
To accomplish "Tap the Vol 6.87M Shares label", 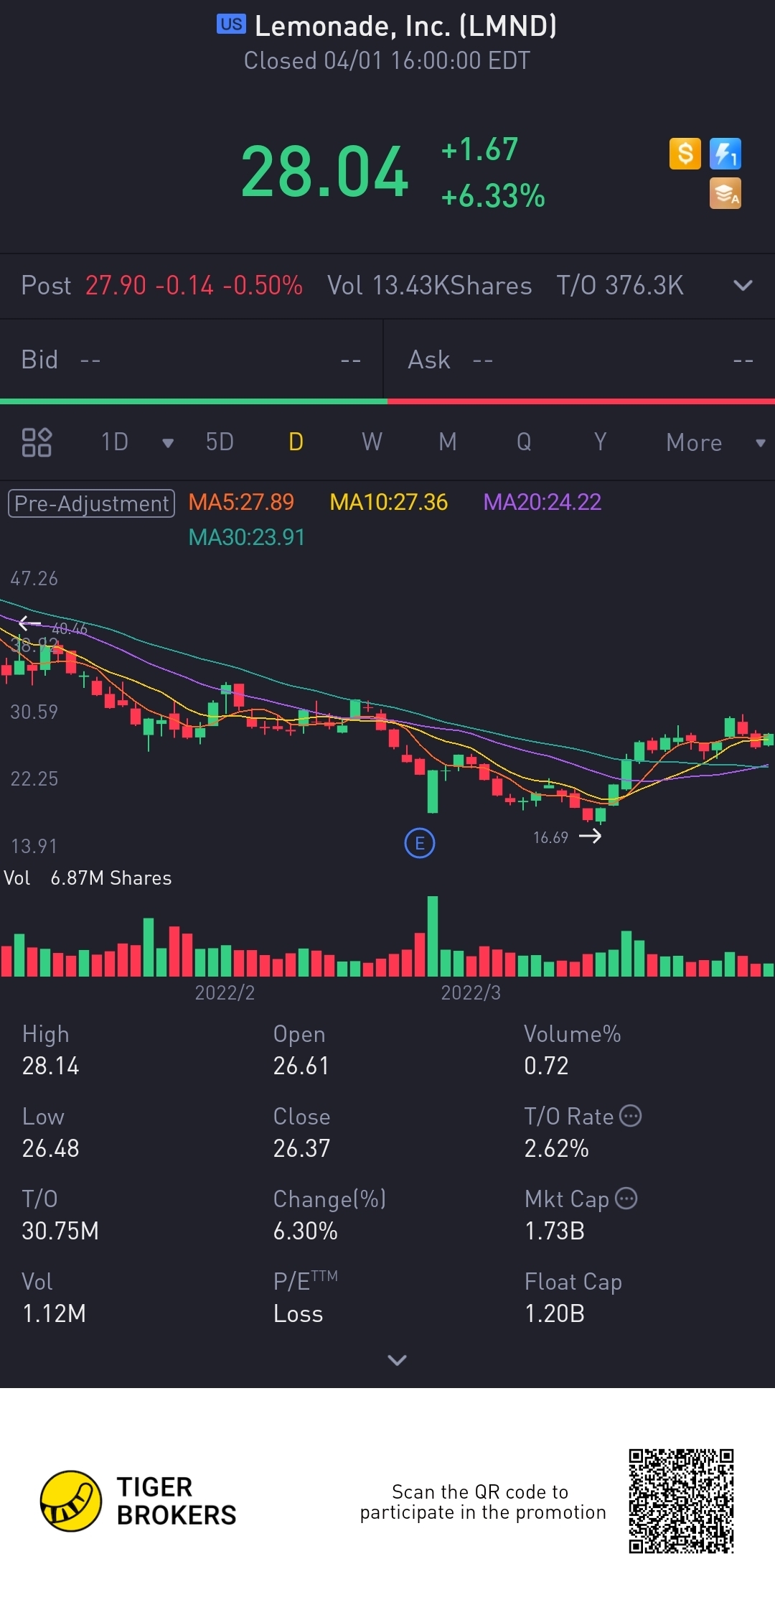I will point(88,878).
